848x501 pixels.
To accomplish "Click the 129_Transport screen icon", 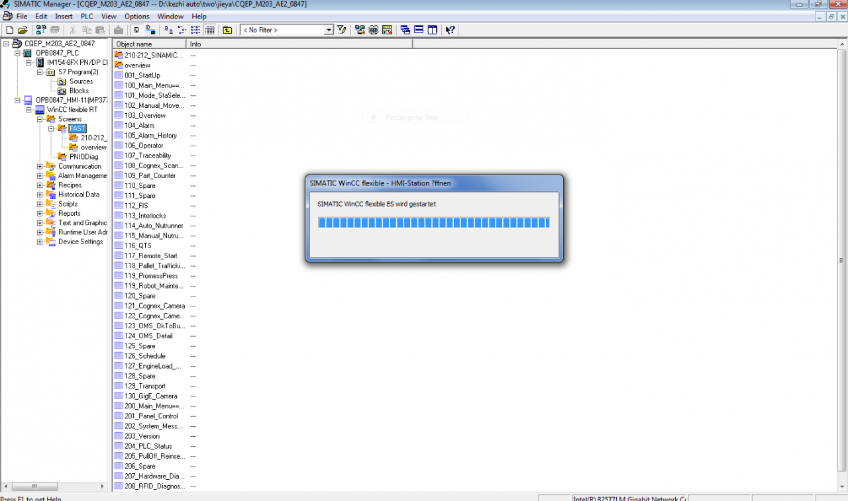I will click(119, 386).
